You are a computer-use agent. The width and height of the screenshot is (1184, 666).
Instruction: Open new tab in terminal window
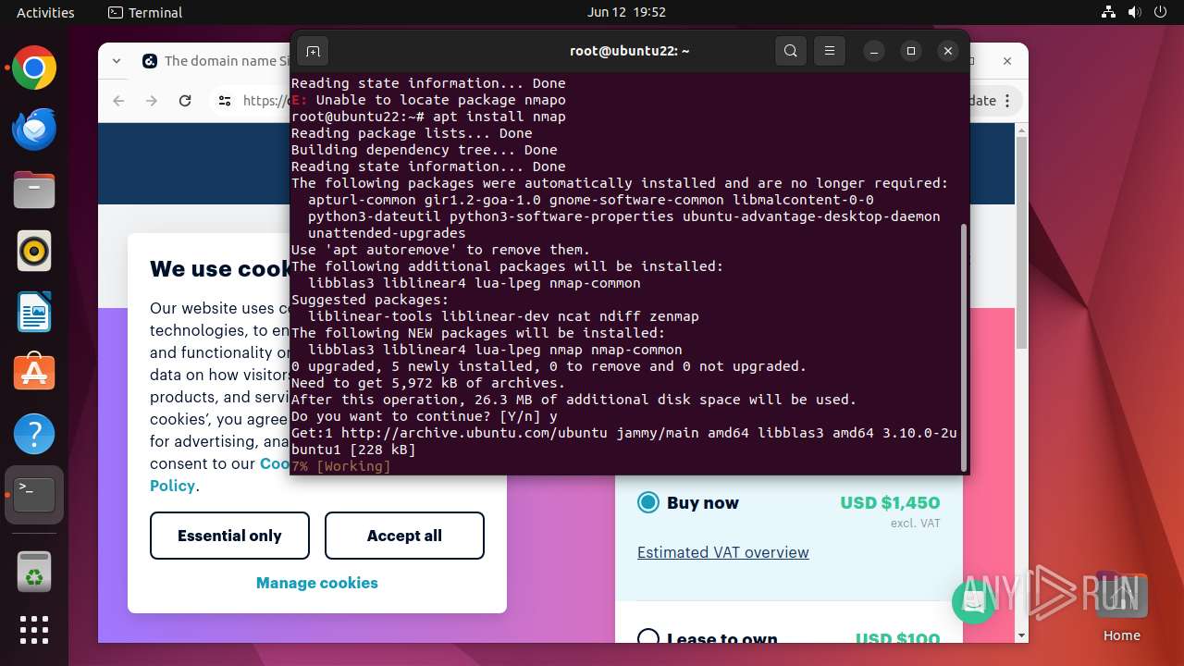pyautogui.click(x=313, y=51)
